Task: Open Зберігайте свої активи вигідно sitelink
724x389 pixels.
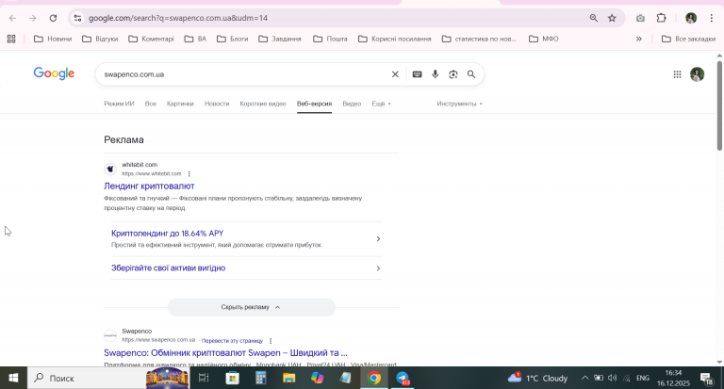Action: coord(168,268)
